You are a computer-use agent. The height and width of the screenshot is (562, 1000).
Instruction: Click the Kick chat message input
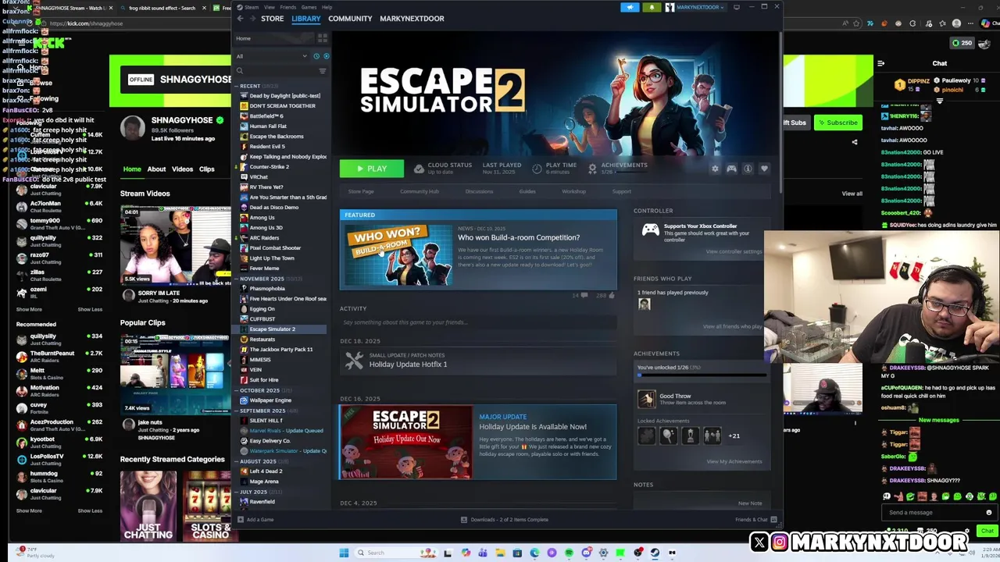940,513
